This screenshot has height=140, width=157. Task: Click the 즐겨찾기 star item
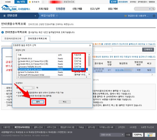(34, 2)
